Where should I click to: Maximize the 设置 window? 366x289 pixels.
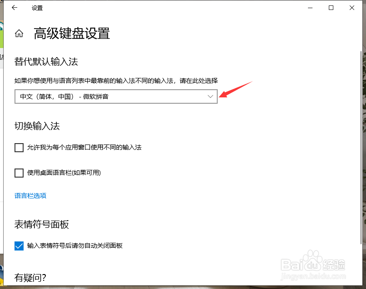pos(331,8)
